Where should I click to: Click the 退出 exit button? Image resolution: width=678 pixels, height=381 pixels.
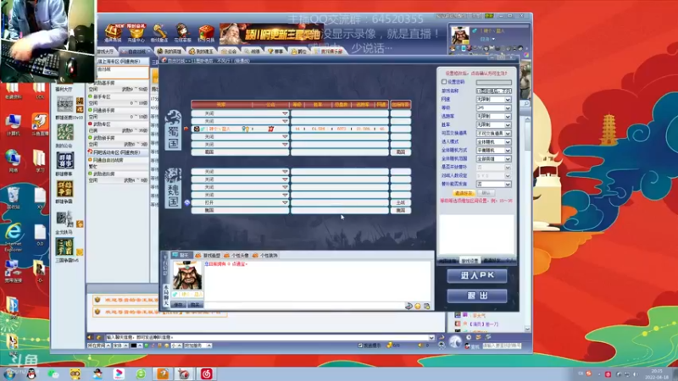coord(477,295)
